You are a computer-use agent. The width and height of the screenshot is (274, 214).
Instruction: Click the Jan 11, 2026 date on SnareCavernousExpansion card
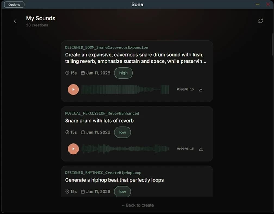coord(96,73)
